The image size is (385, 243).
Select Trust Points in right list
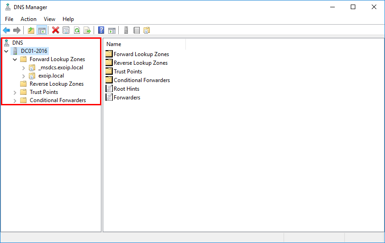coord(128,72)
